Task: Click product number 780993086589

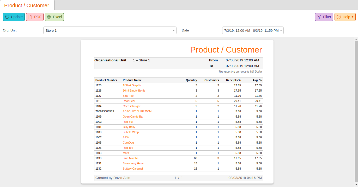Action: coord(105,111)
